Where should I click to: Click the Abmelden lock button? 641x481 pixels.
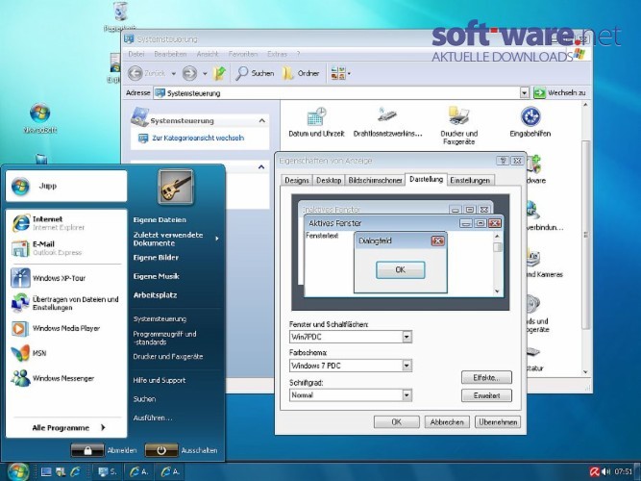pos(87,450)
